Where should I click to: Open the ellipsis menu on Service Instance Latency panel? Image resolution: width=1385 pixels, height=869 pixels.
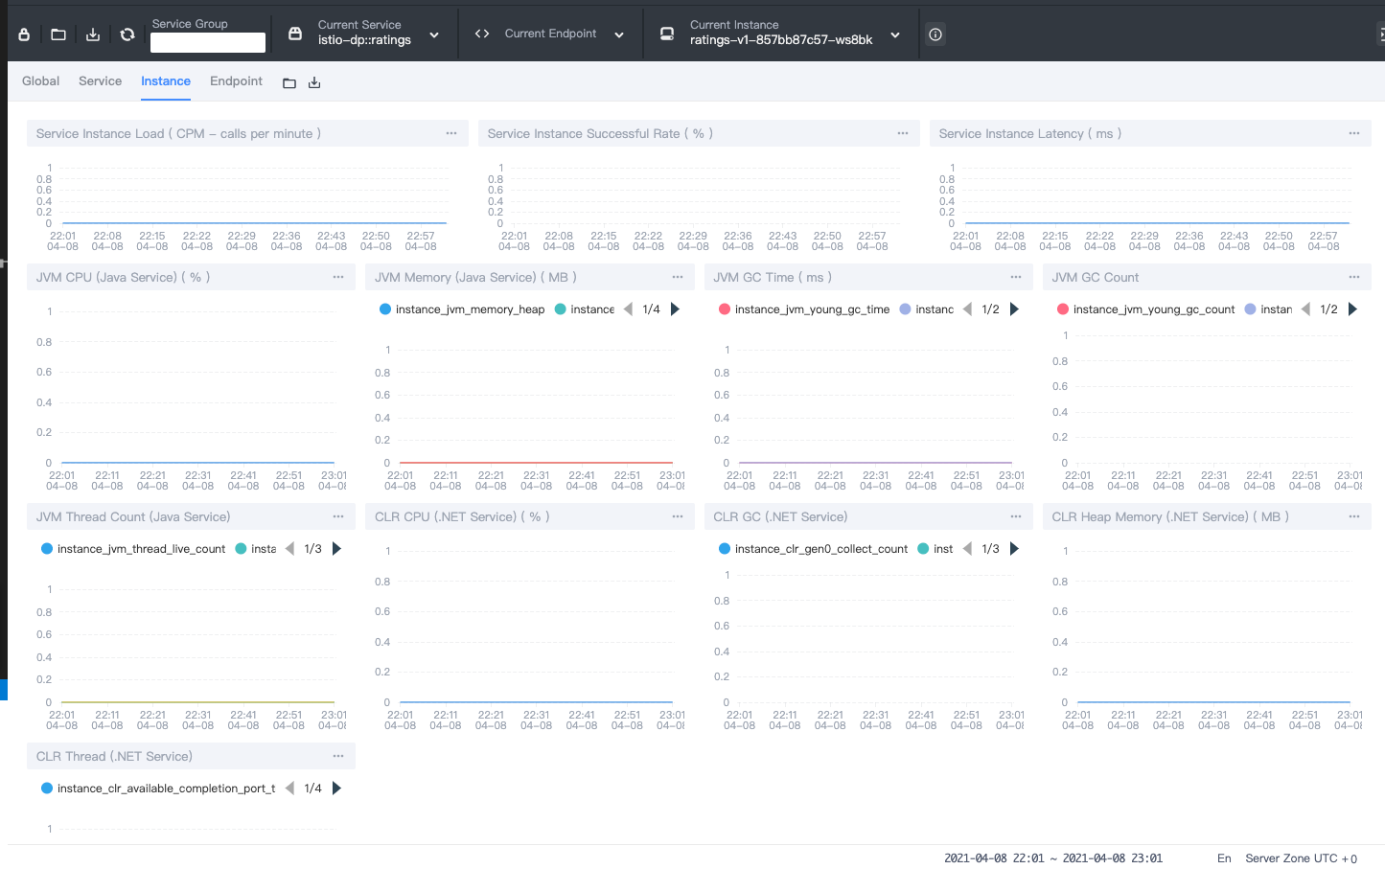[x=1354, y=133]
